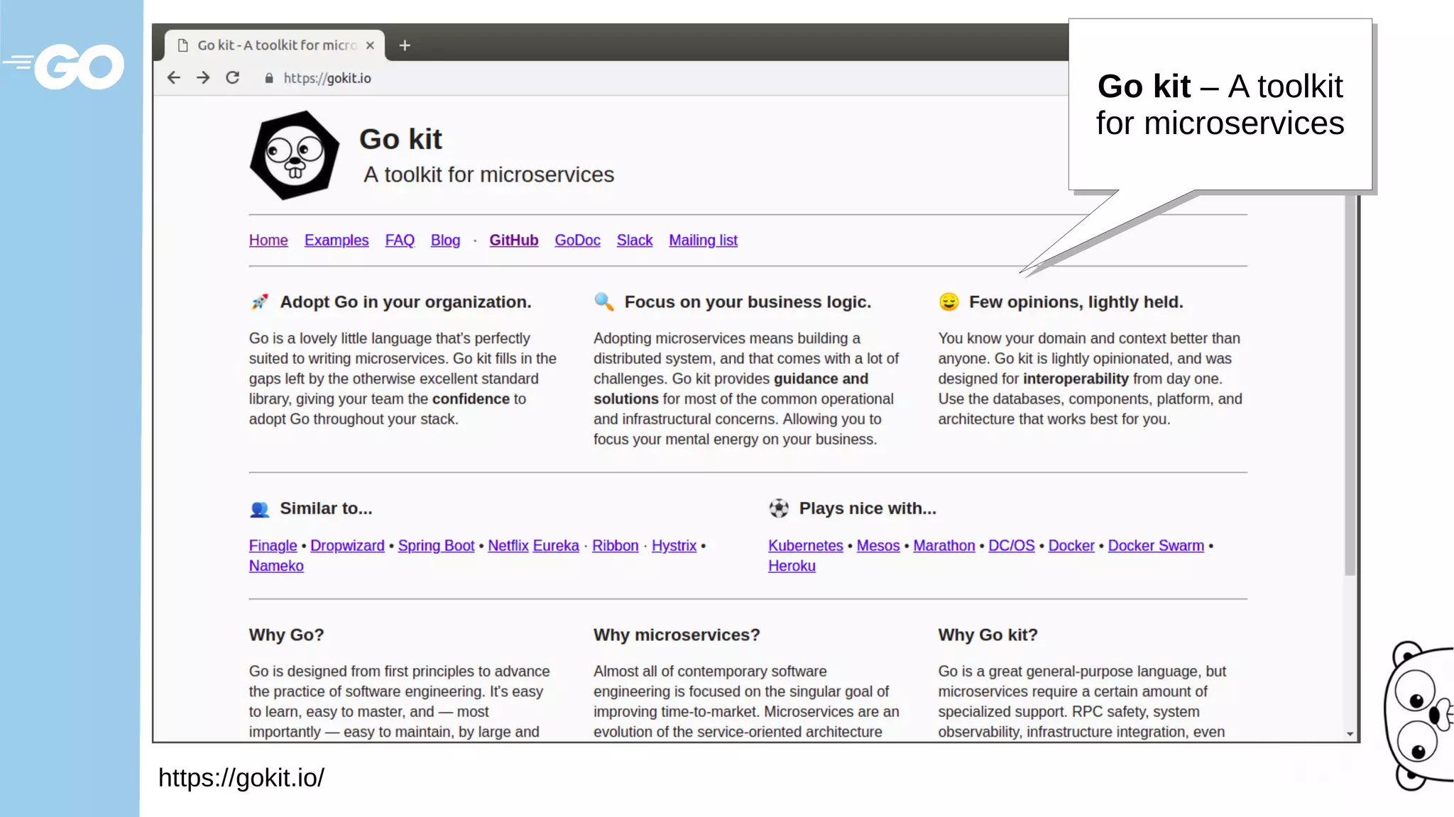Click the padlock icon in address bar
1454x817 pixels.
coord(268,79)
